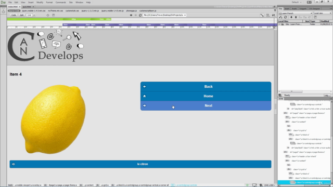Screen dimensions: 333x187
Task: Switch to the Insert panel tab
Action: [287, 9]
